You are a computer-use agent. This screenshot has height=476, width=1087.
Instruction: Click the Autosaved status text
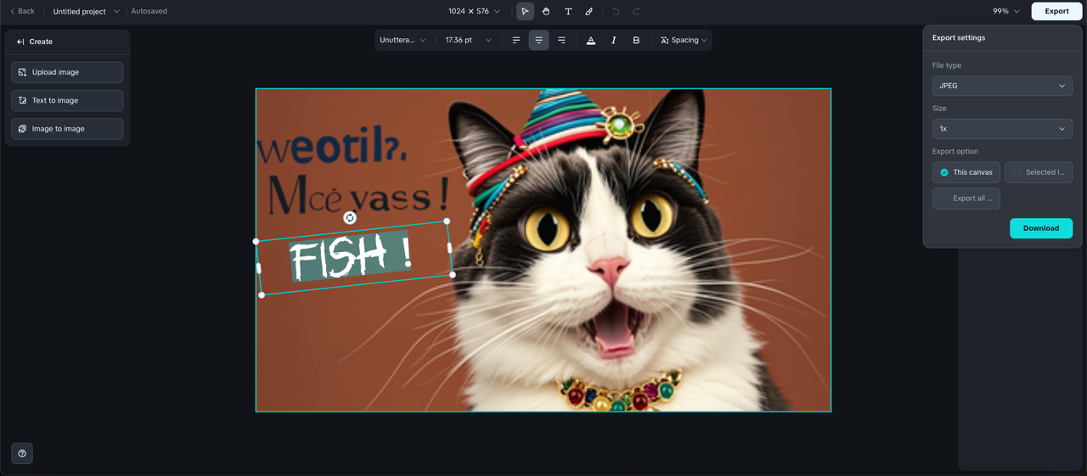pos(149,11)
